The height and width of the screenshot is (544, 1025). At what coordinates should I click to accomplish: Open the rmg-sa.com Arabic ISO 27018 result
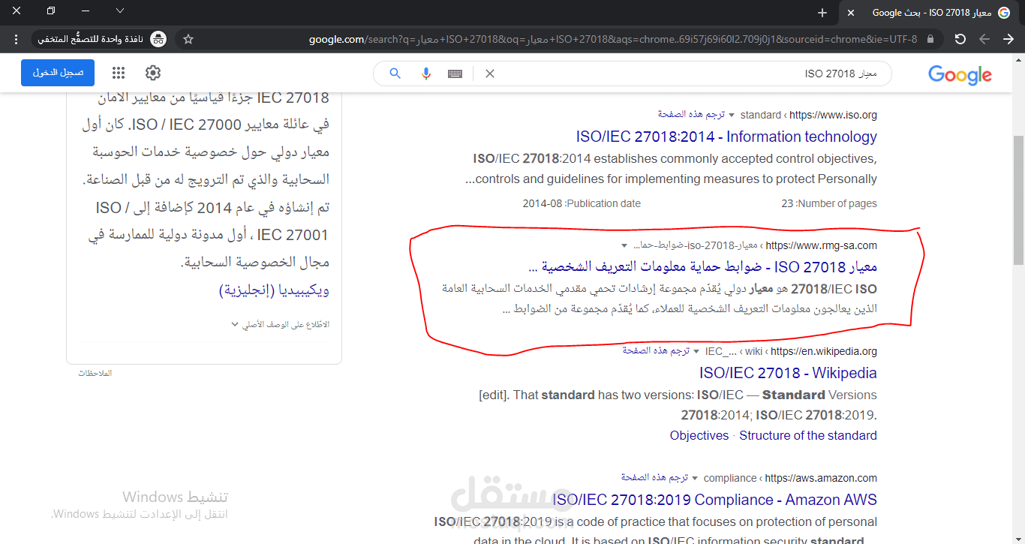[702, 267]
